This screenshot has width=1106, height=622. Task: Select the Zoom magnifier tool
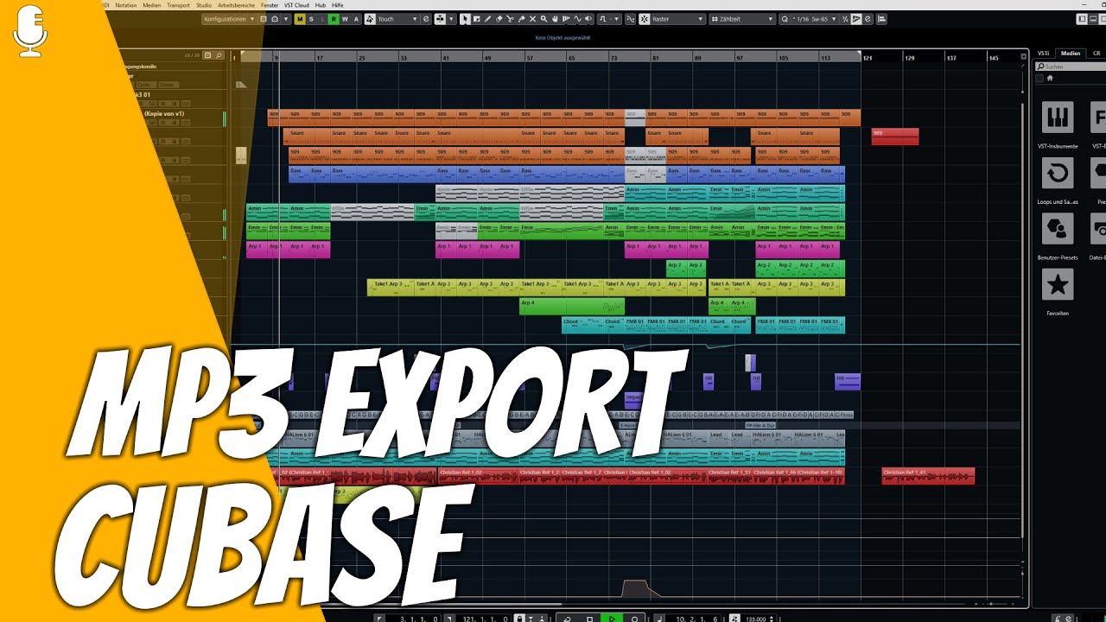(x=543, y=19)
